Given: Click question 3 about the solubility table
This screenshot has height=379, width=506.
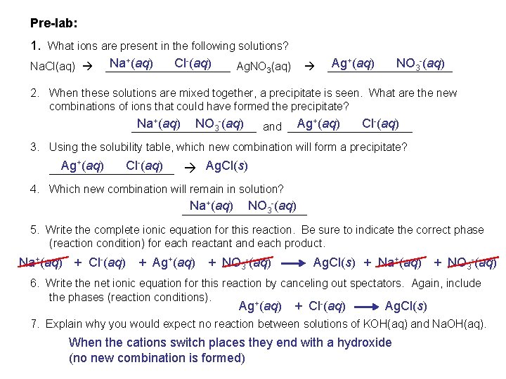Looking at the screenshot, I should pyautogui.click(x=228, y=147).
